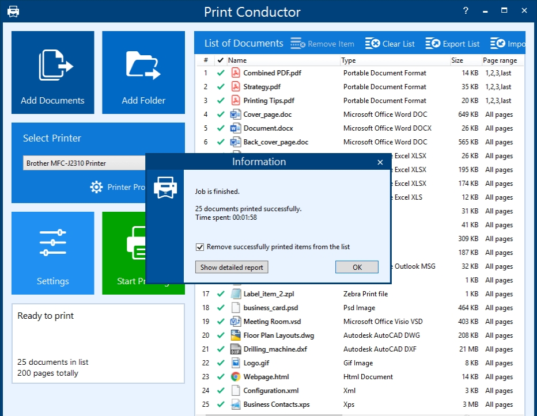537x416 pixels.
Task: Open the Brother MFC-J2310 printer dropdown
Action: click(84, 163)
